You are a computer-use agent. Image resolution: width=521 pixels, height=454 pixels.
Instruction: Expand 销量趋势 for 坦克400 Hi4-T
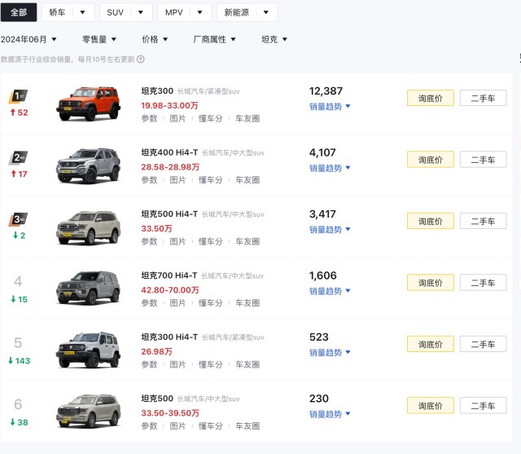tap(330, 168)
